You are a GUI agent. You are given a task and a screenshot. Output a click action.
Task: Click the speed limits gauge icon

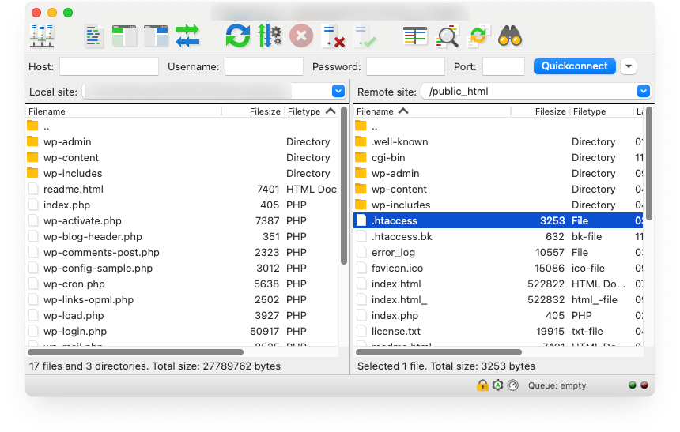(512, 385)
